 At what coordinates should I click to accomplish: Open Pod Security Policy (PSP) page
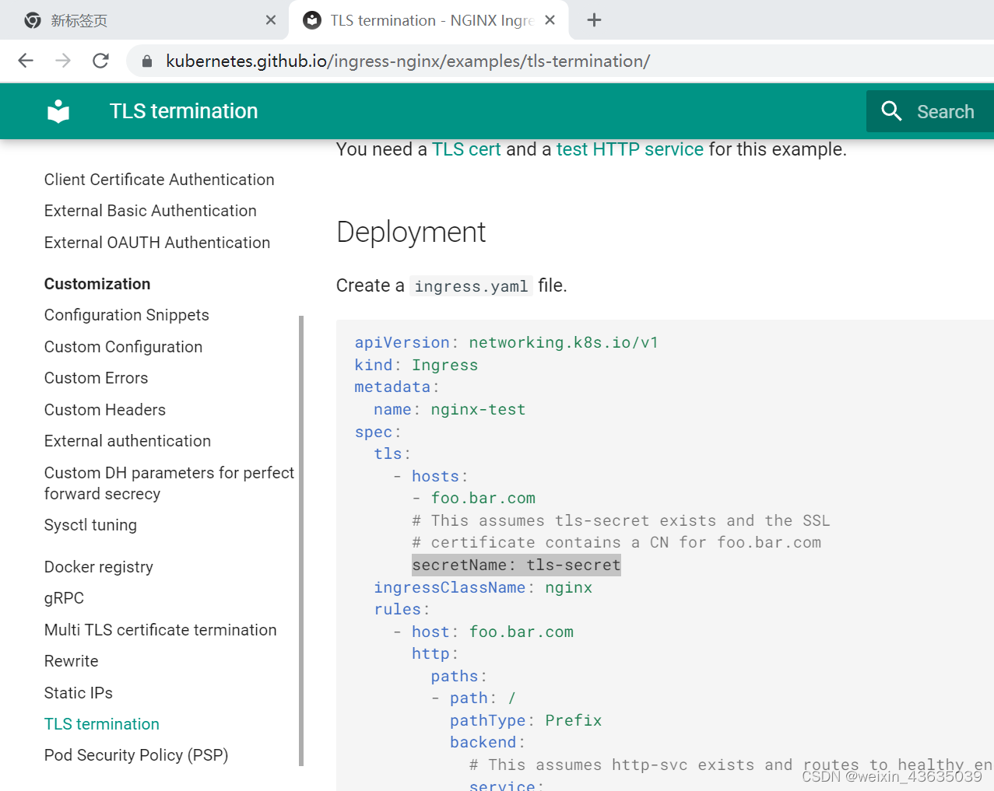tap(136, 755)
